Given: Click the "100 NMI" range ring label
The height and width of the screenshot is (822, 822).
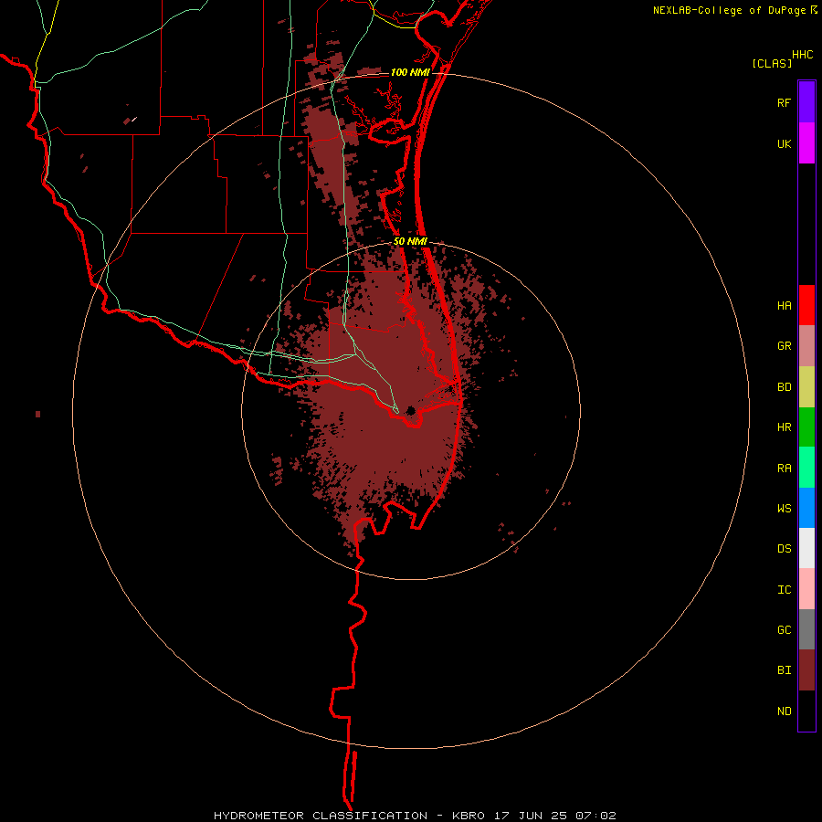Looking at the screenshot, I should point(410,72).
